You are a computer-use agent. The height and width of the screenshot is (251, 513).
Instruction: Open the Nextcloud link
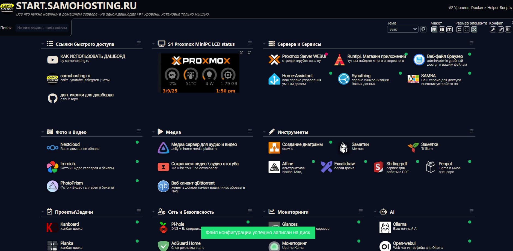(x=70, y=144)
